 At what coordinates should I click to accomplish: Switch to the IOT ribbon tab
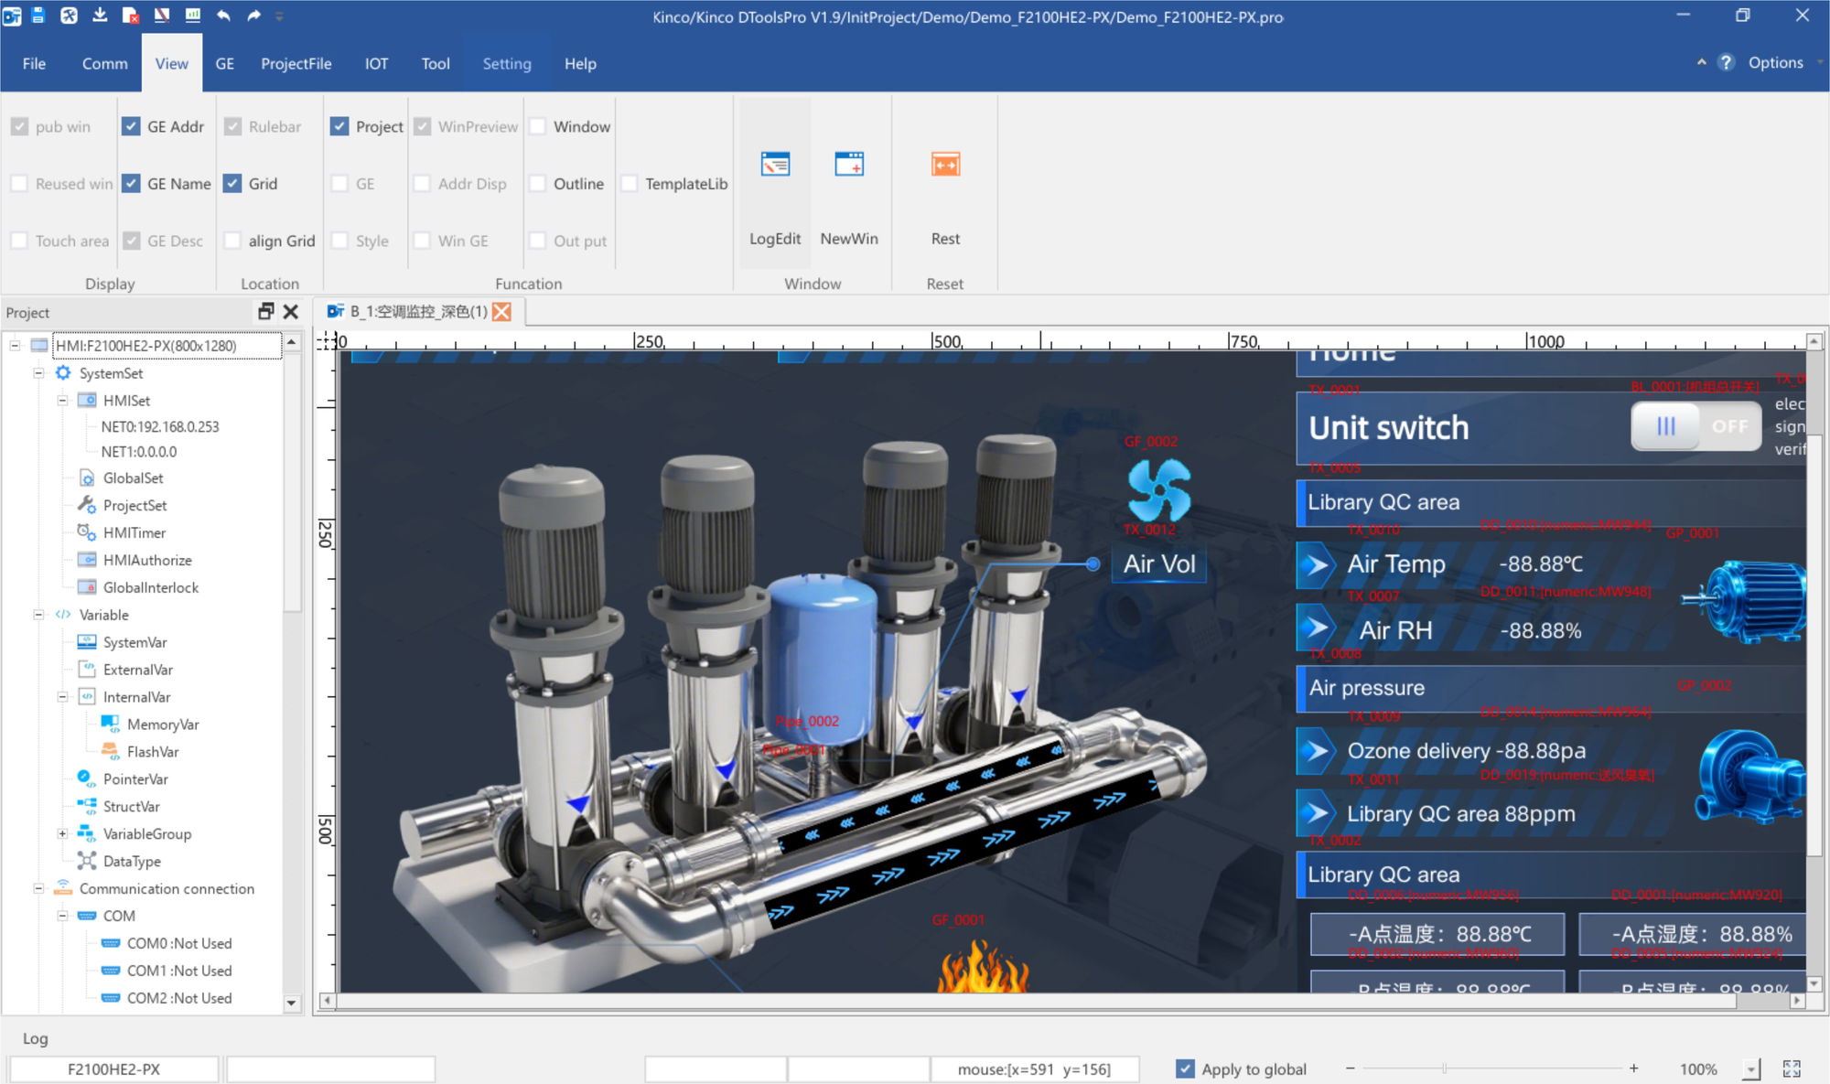tap(376, 63)
